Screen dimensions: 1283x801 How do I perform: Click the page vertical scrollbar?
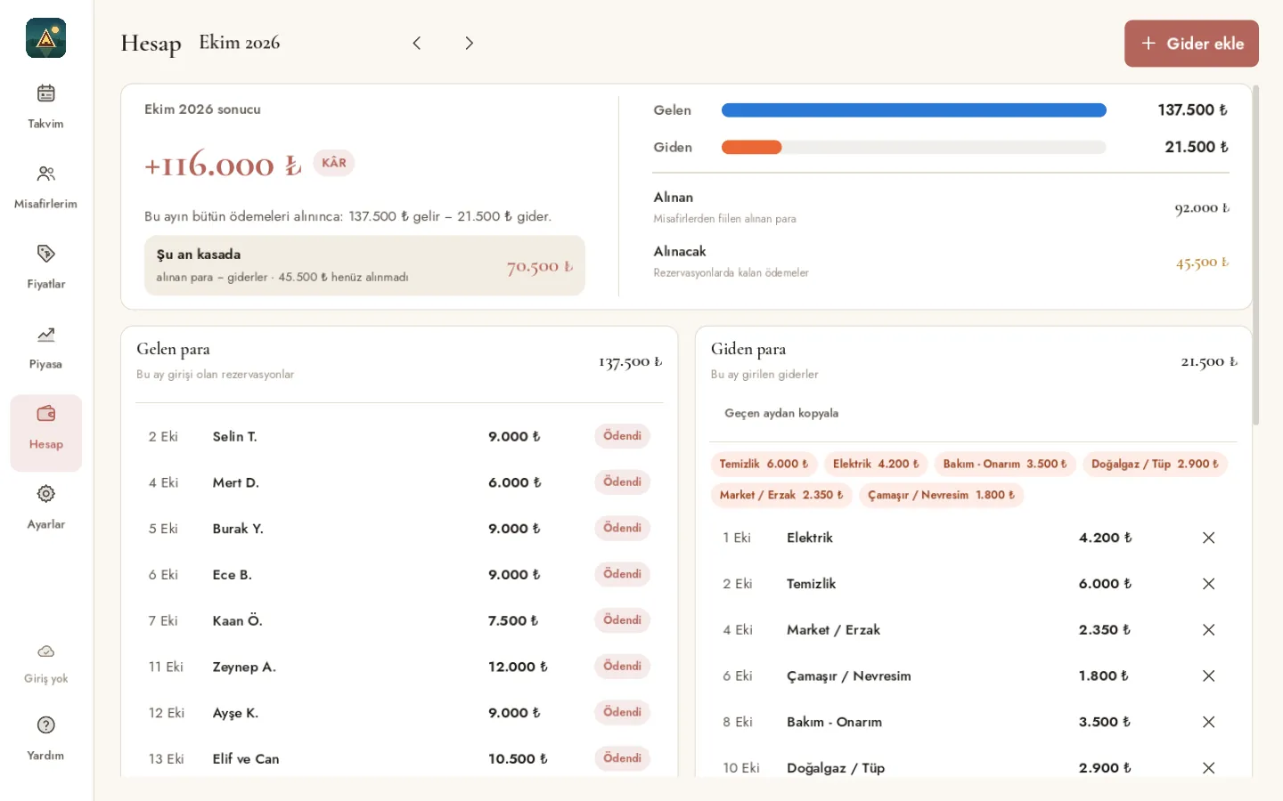[x=1256, y=255]
